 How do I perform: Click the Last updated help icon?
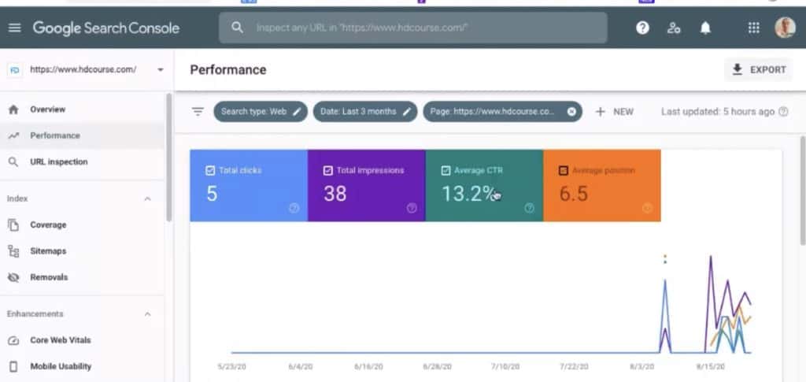click(x=783, y=112)
